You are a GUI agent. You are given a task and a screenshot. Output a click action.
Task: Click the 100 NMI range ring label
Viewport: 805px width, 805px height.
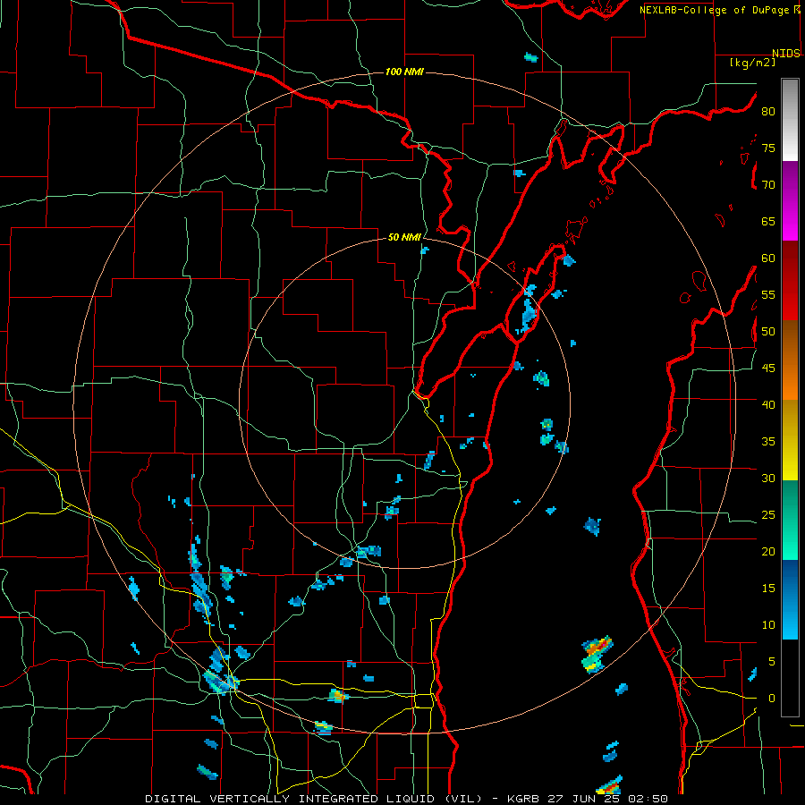(404, 72)
